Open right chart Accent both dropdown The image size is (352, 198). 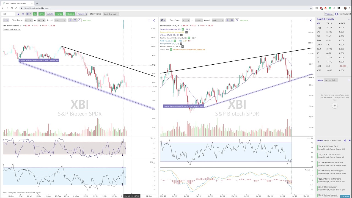pos(218,20)
